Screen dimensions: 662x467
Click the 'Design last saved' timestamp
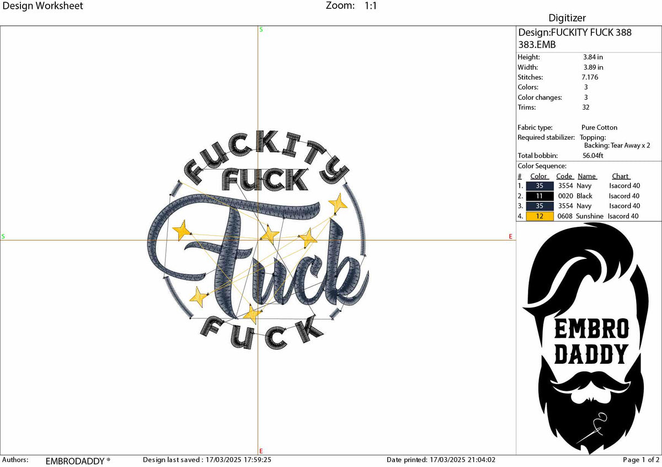point(207,459)
